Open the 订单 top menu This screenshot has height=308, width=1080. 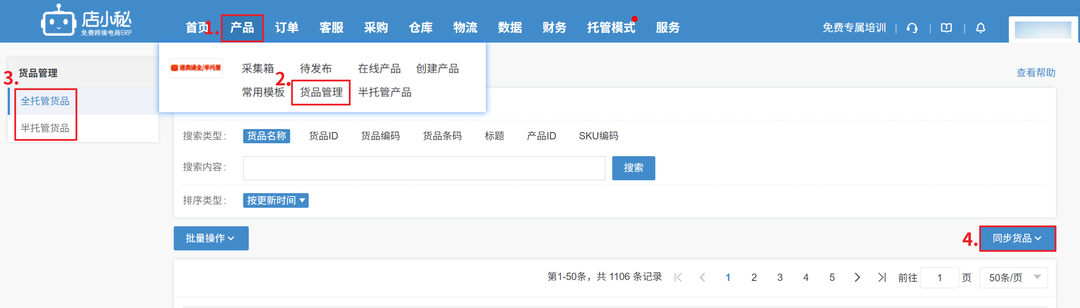pos(287,28)
